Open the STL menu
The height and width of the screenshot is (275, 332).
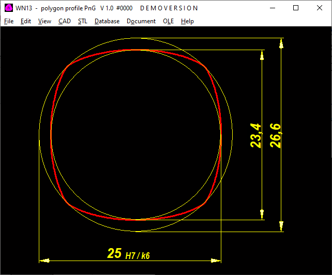coord(83,21)
